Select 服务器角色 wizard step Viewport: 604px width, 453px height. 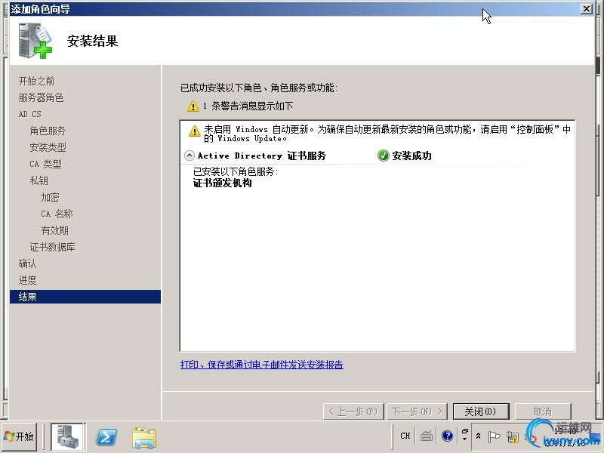pos(42,97)
